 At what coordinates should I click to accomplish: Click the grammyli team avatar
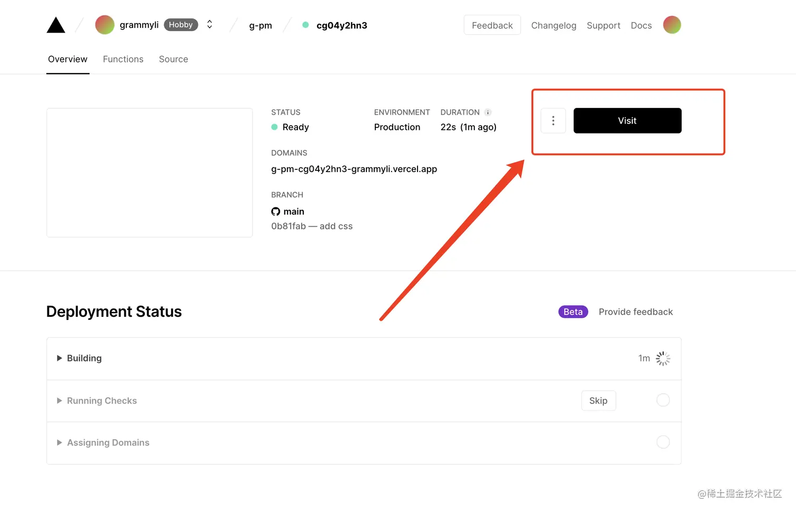105,25
